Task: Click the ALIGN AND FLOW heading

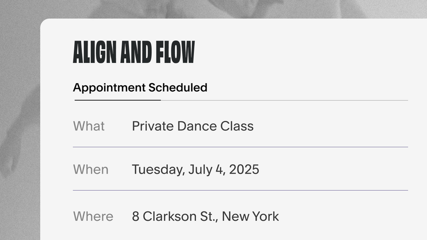Action: click(134, 52)
